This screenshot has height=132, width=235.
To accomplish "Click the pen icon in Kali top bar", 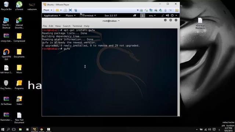I will coord(163,15).
